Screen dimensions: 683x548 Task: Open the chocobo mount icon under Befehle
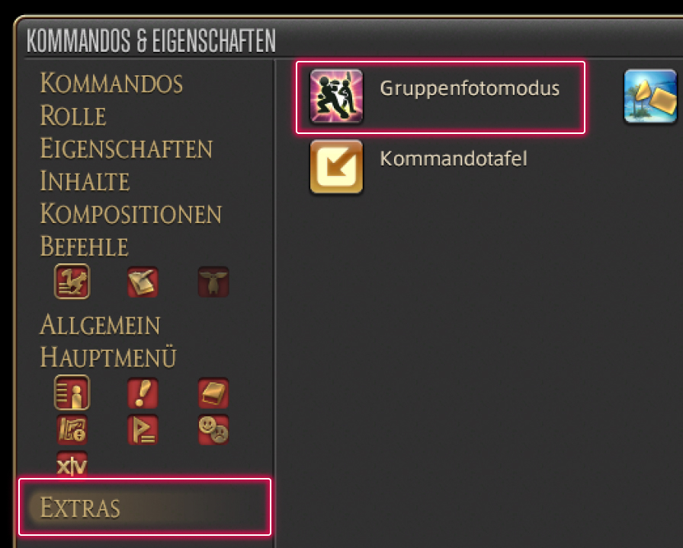(x=72, y=282)
